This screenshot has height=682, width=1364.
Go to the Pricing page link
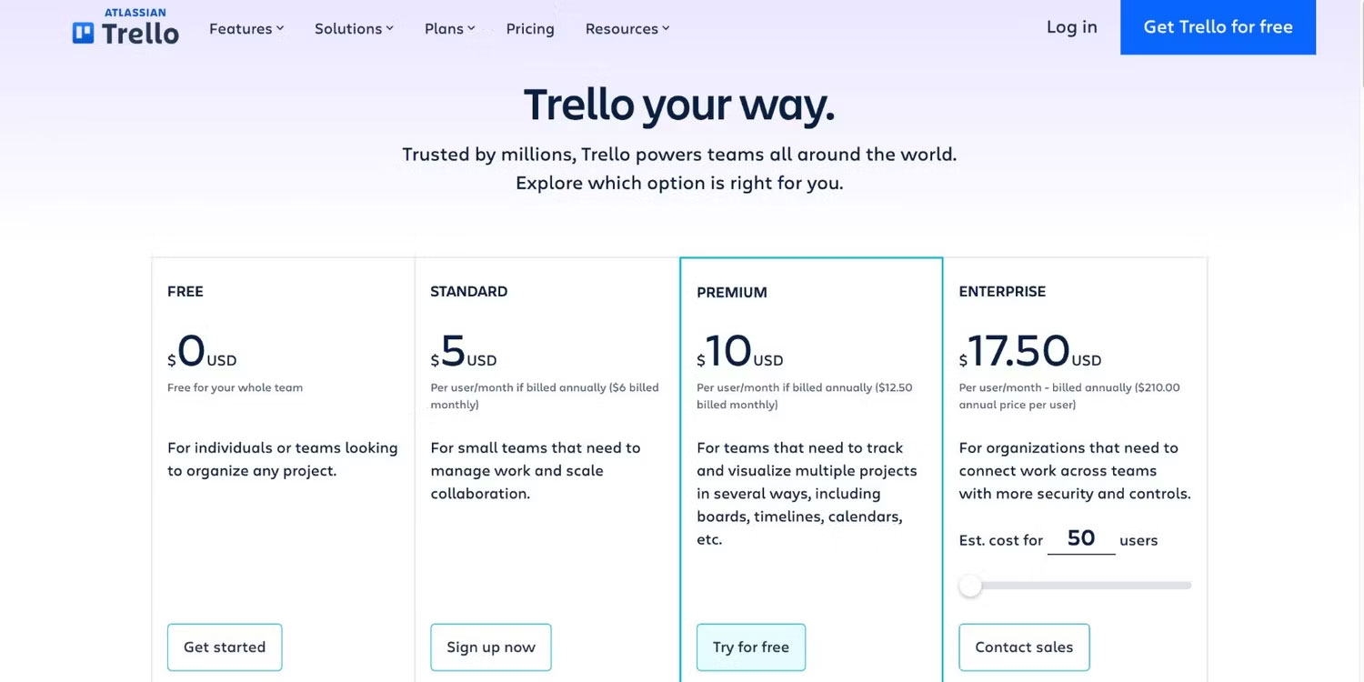530,28
